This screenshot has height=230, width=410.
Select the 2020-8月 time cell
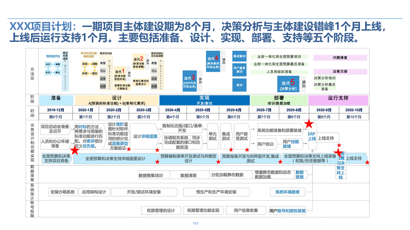tap(294, 110)
